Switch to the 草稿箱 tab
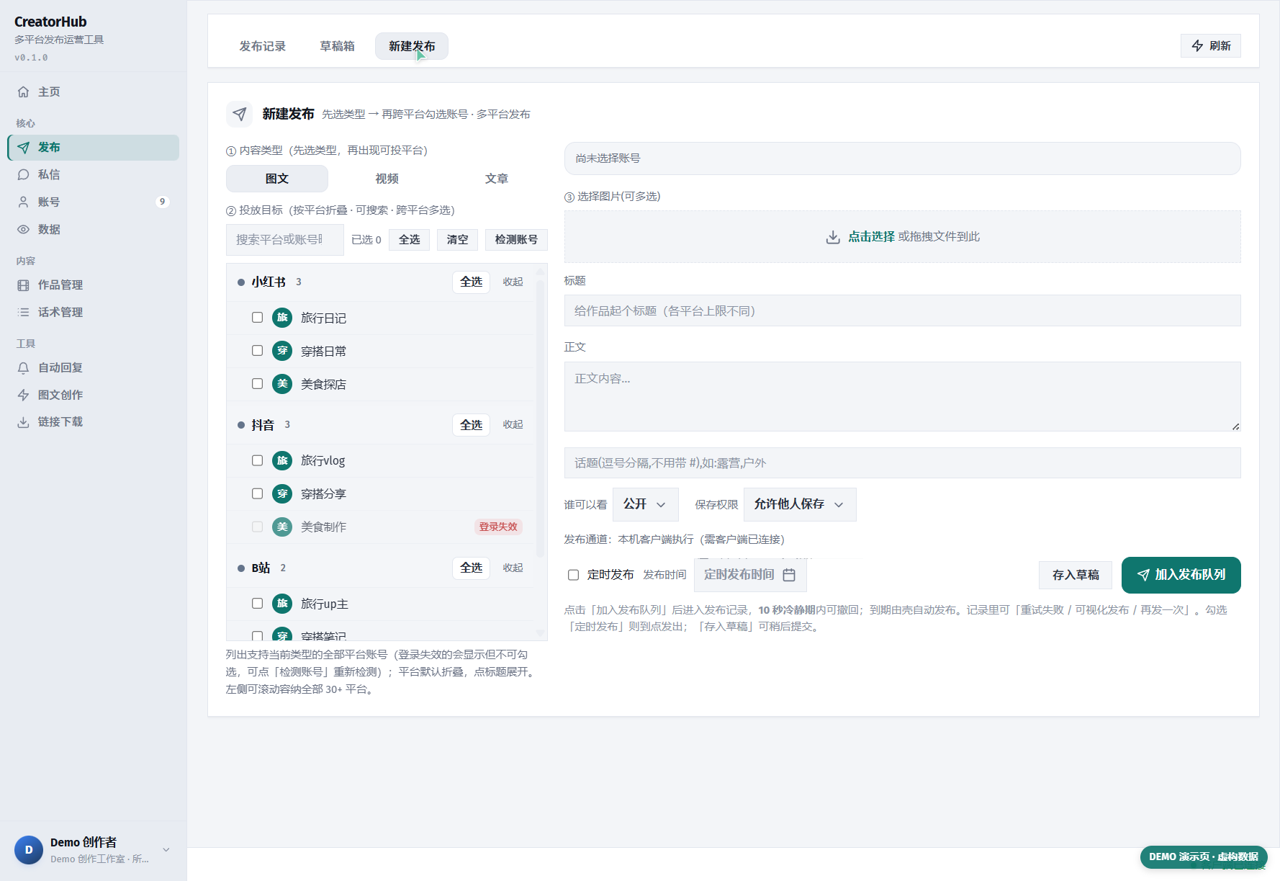 click(x=337, y=46)
